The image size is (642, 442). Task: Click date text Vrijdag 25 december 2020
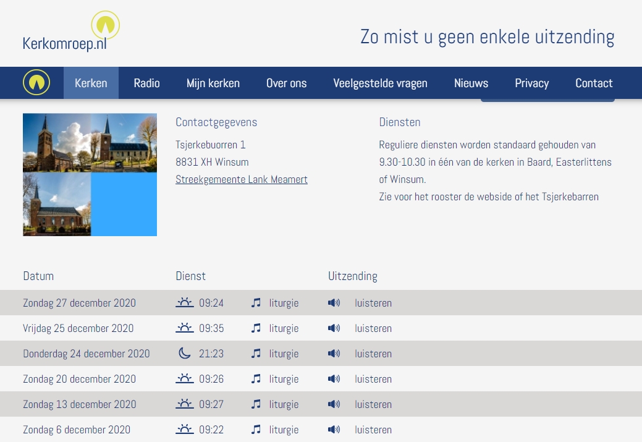tap(78, 328)
